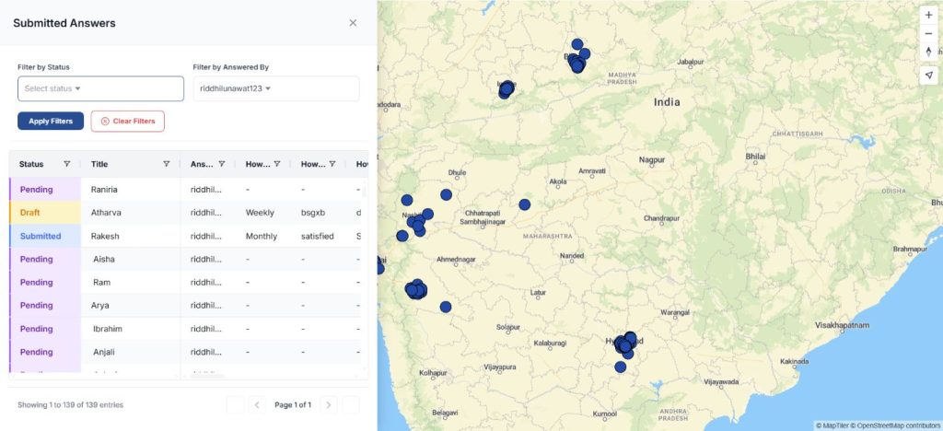
Task: Expand Filter by Answered By dropdown
Action: click(275, 88)
